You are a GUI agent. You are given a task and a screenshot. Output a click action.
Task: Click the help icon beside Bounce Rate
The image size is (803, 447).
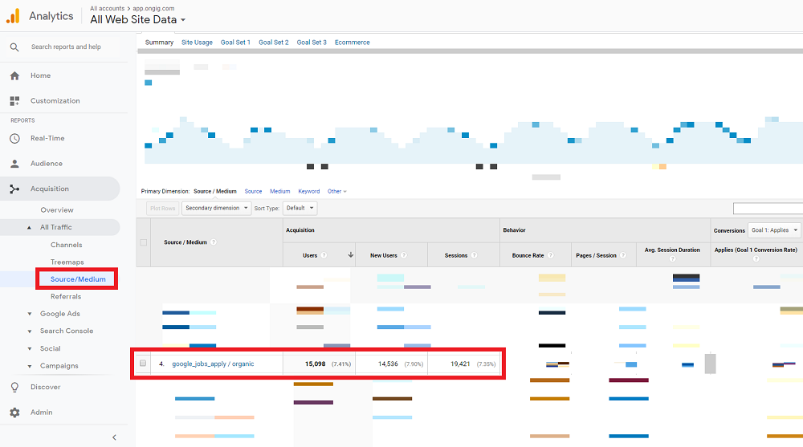551,255
